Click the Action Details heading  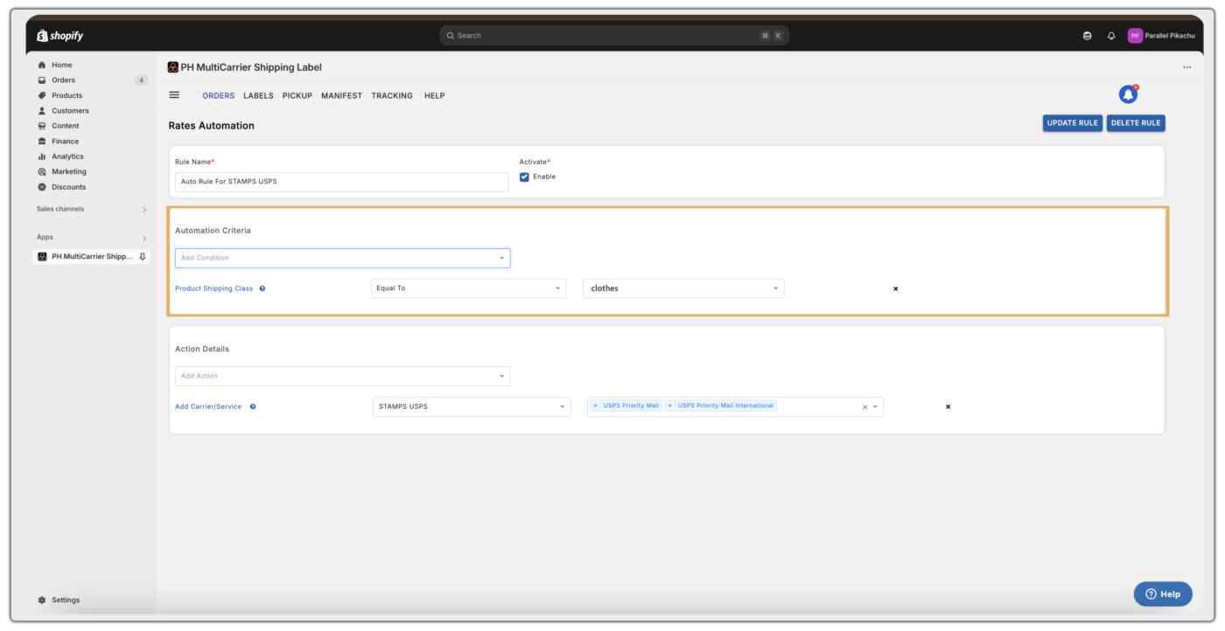click(x=202, y=349)
